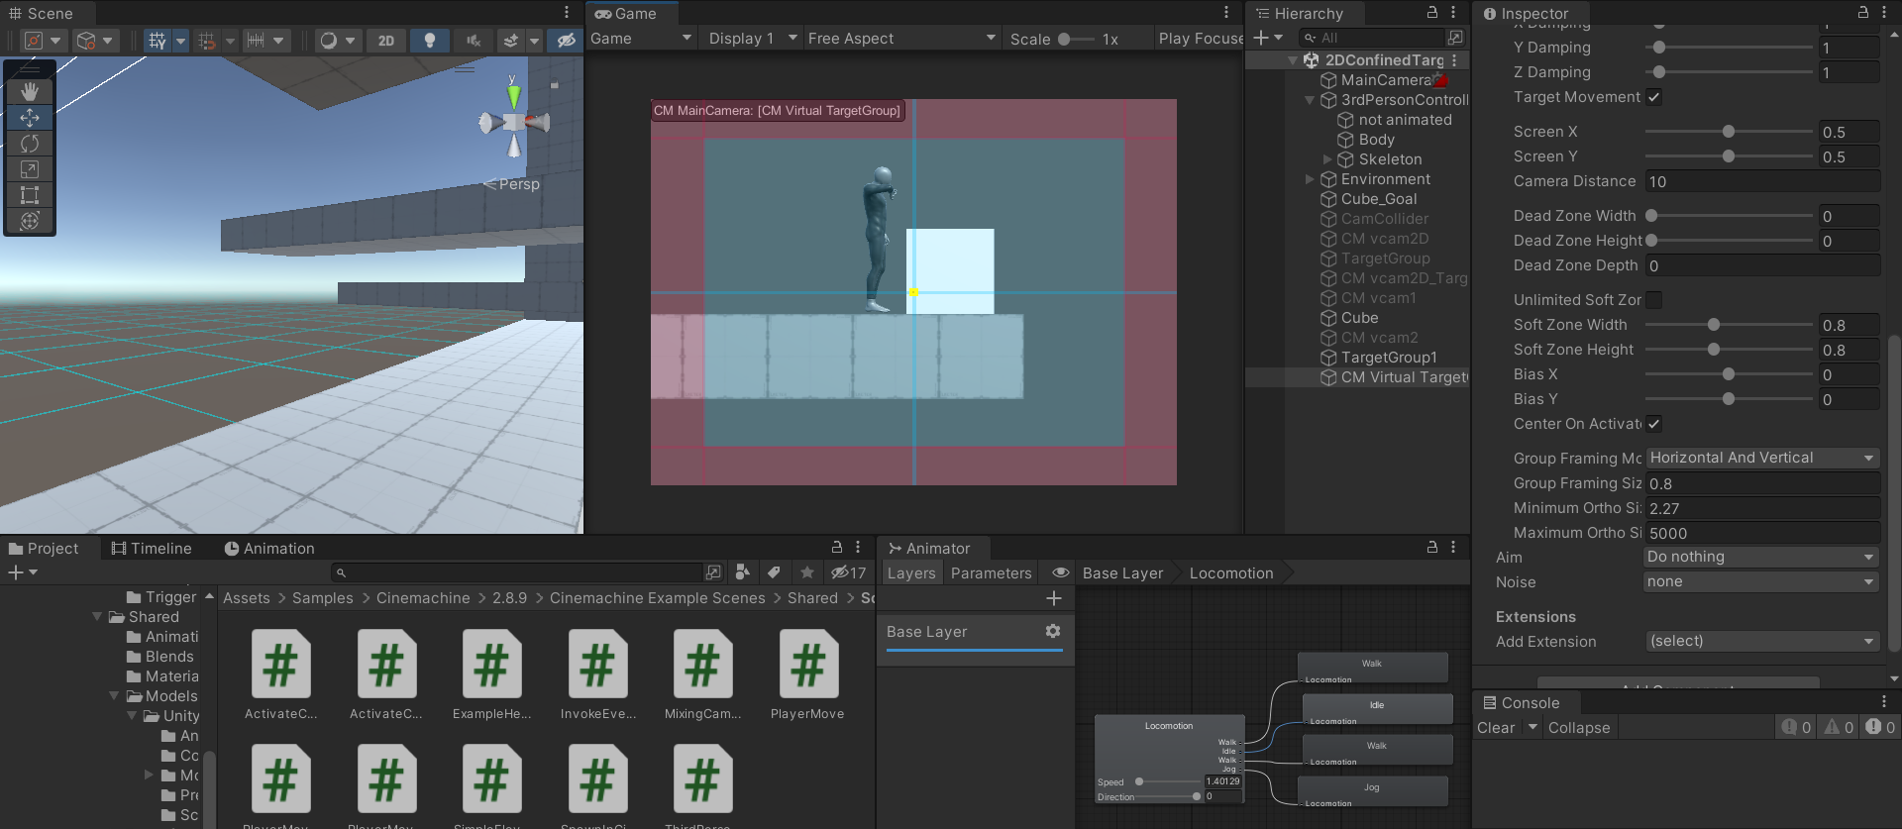
Task: Select the Scale tool in Scene toolbar
Action: click(30, 169)
